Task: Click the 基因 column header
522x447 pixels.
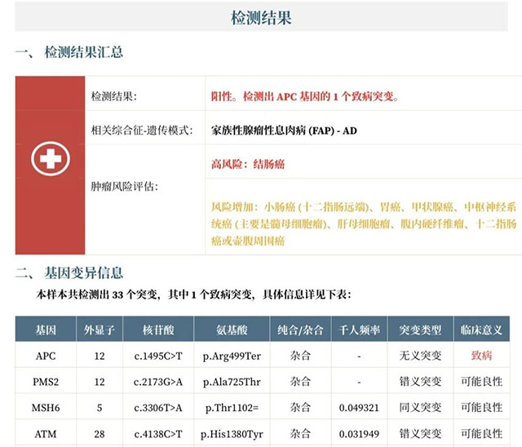Action: click(46, 330)
